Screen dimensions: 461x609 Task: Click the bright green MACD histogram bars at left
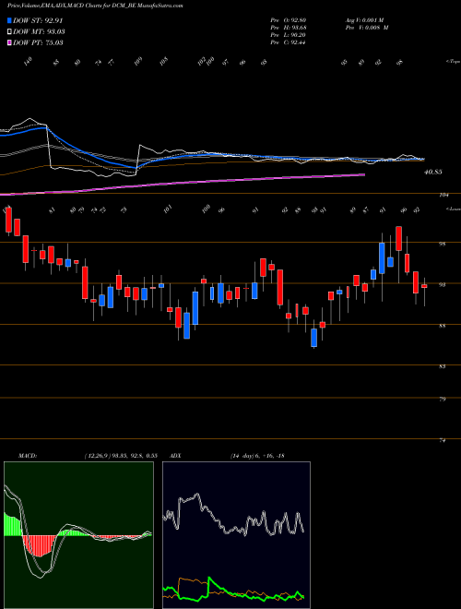click(x=12, y=524)
